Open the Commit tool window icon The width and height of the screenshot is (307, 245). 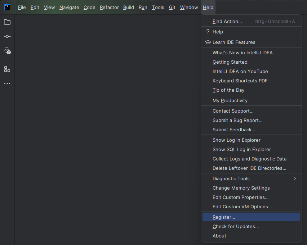click(7, 36)
